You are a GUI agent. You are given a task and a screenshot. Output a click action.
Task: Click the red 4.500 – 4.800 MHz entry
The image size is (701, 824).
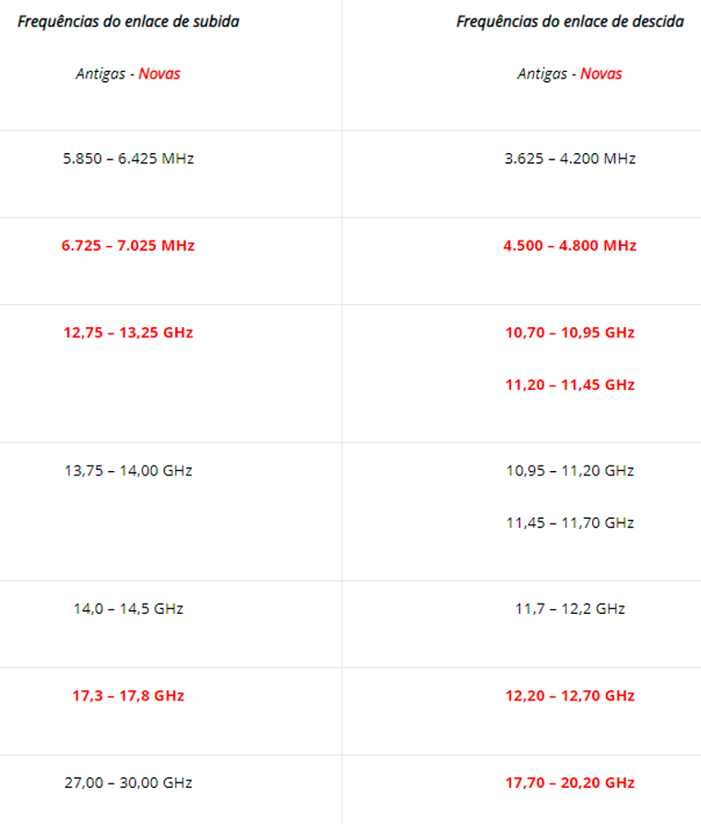570,245
